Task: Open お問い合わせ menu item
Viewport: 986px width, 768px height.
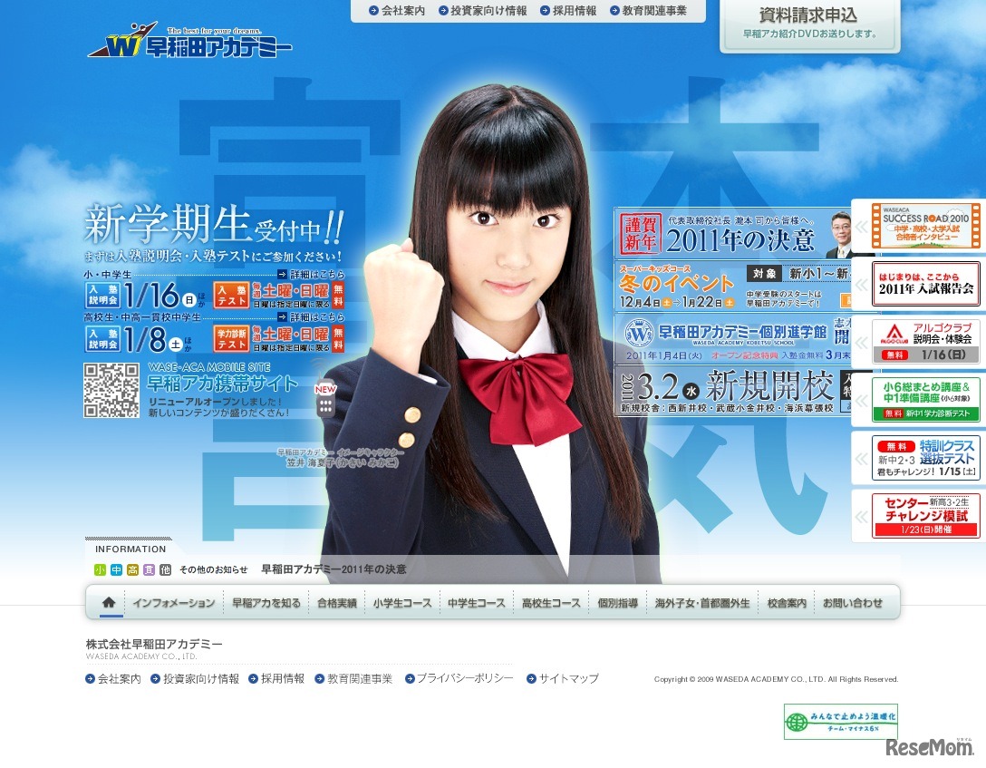Action: (853, 603)
